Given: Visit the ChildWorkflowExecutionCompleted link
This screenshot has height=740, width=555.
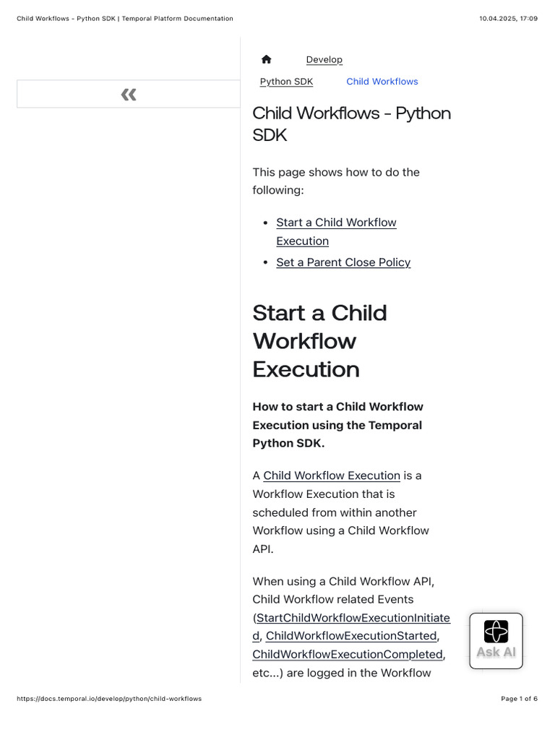Looking at the screenshot, I should (347, 654).
